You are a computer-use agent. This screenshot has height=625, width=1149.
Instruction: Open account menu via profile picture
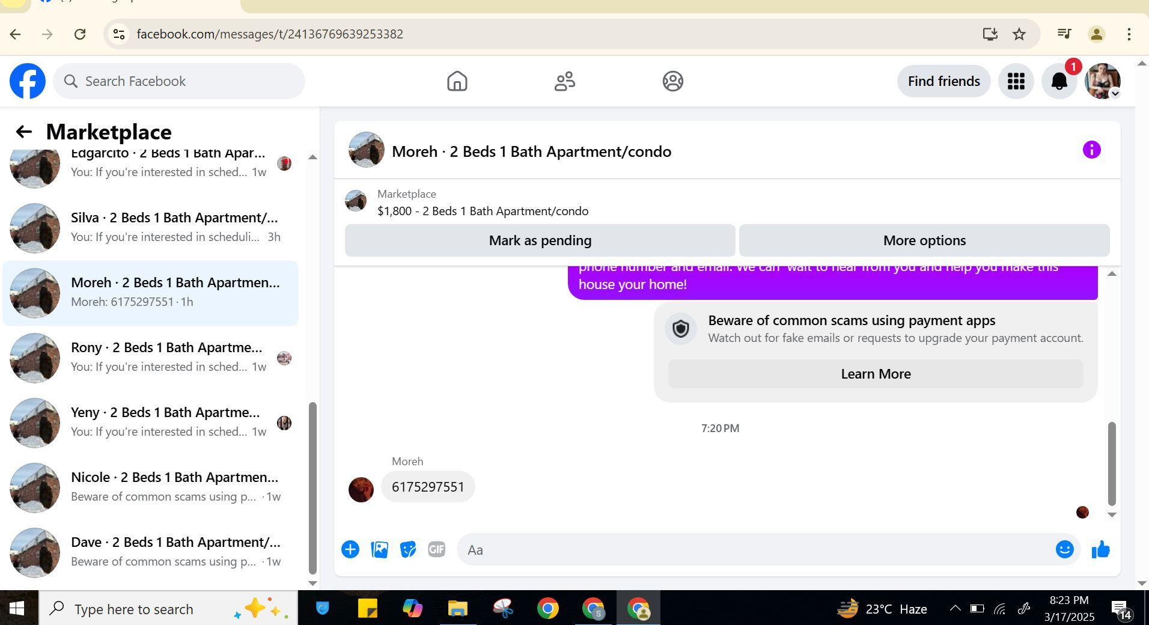coord(1103,81)
